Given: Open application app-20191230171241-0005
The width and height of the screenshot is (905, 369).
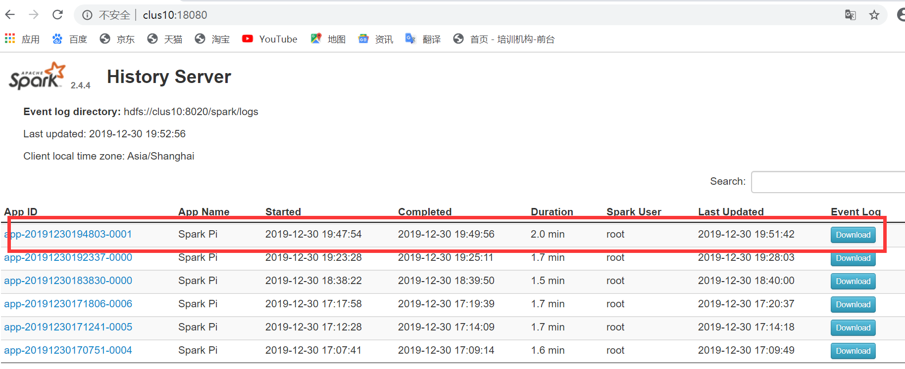Looking at the screenshot, I should point(68,327).
